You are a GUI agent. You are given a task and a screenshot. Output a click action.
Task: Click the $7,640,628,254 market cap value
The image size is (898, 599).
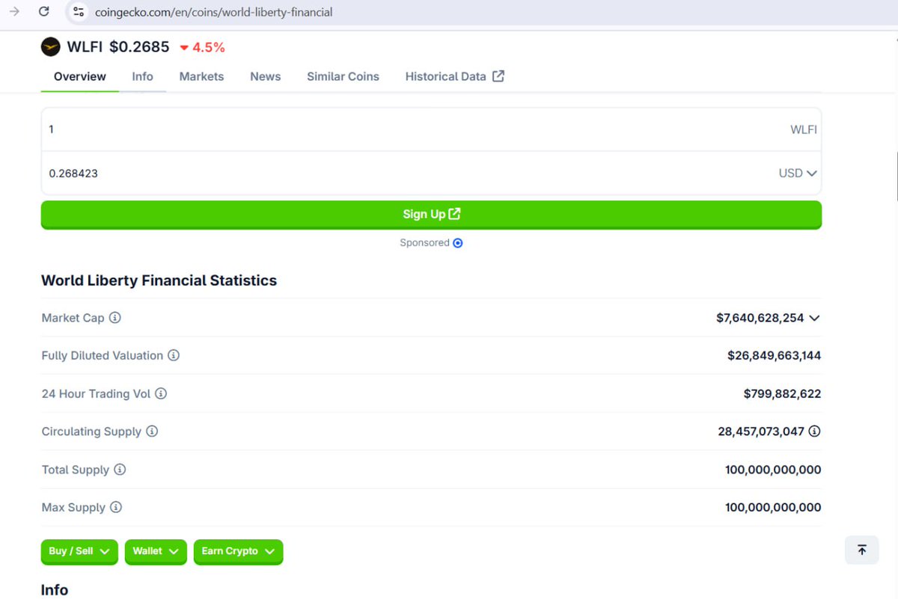(x=760, y=318)
